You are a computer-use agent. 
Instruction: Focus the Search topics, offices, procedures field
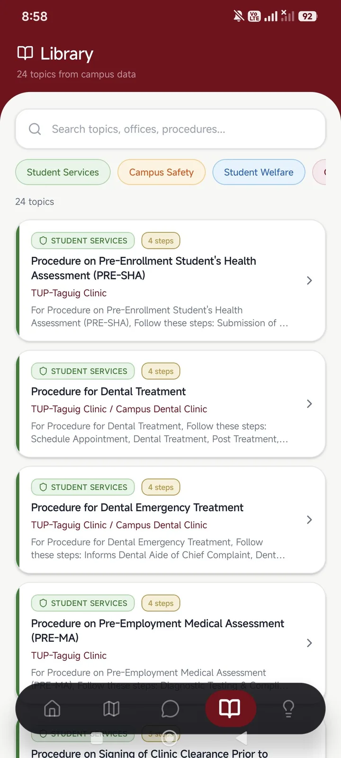click(x=170, y=129)
